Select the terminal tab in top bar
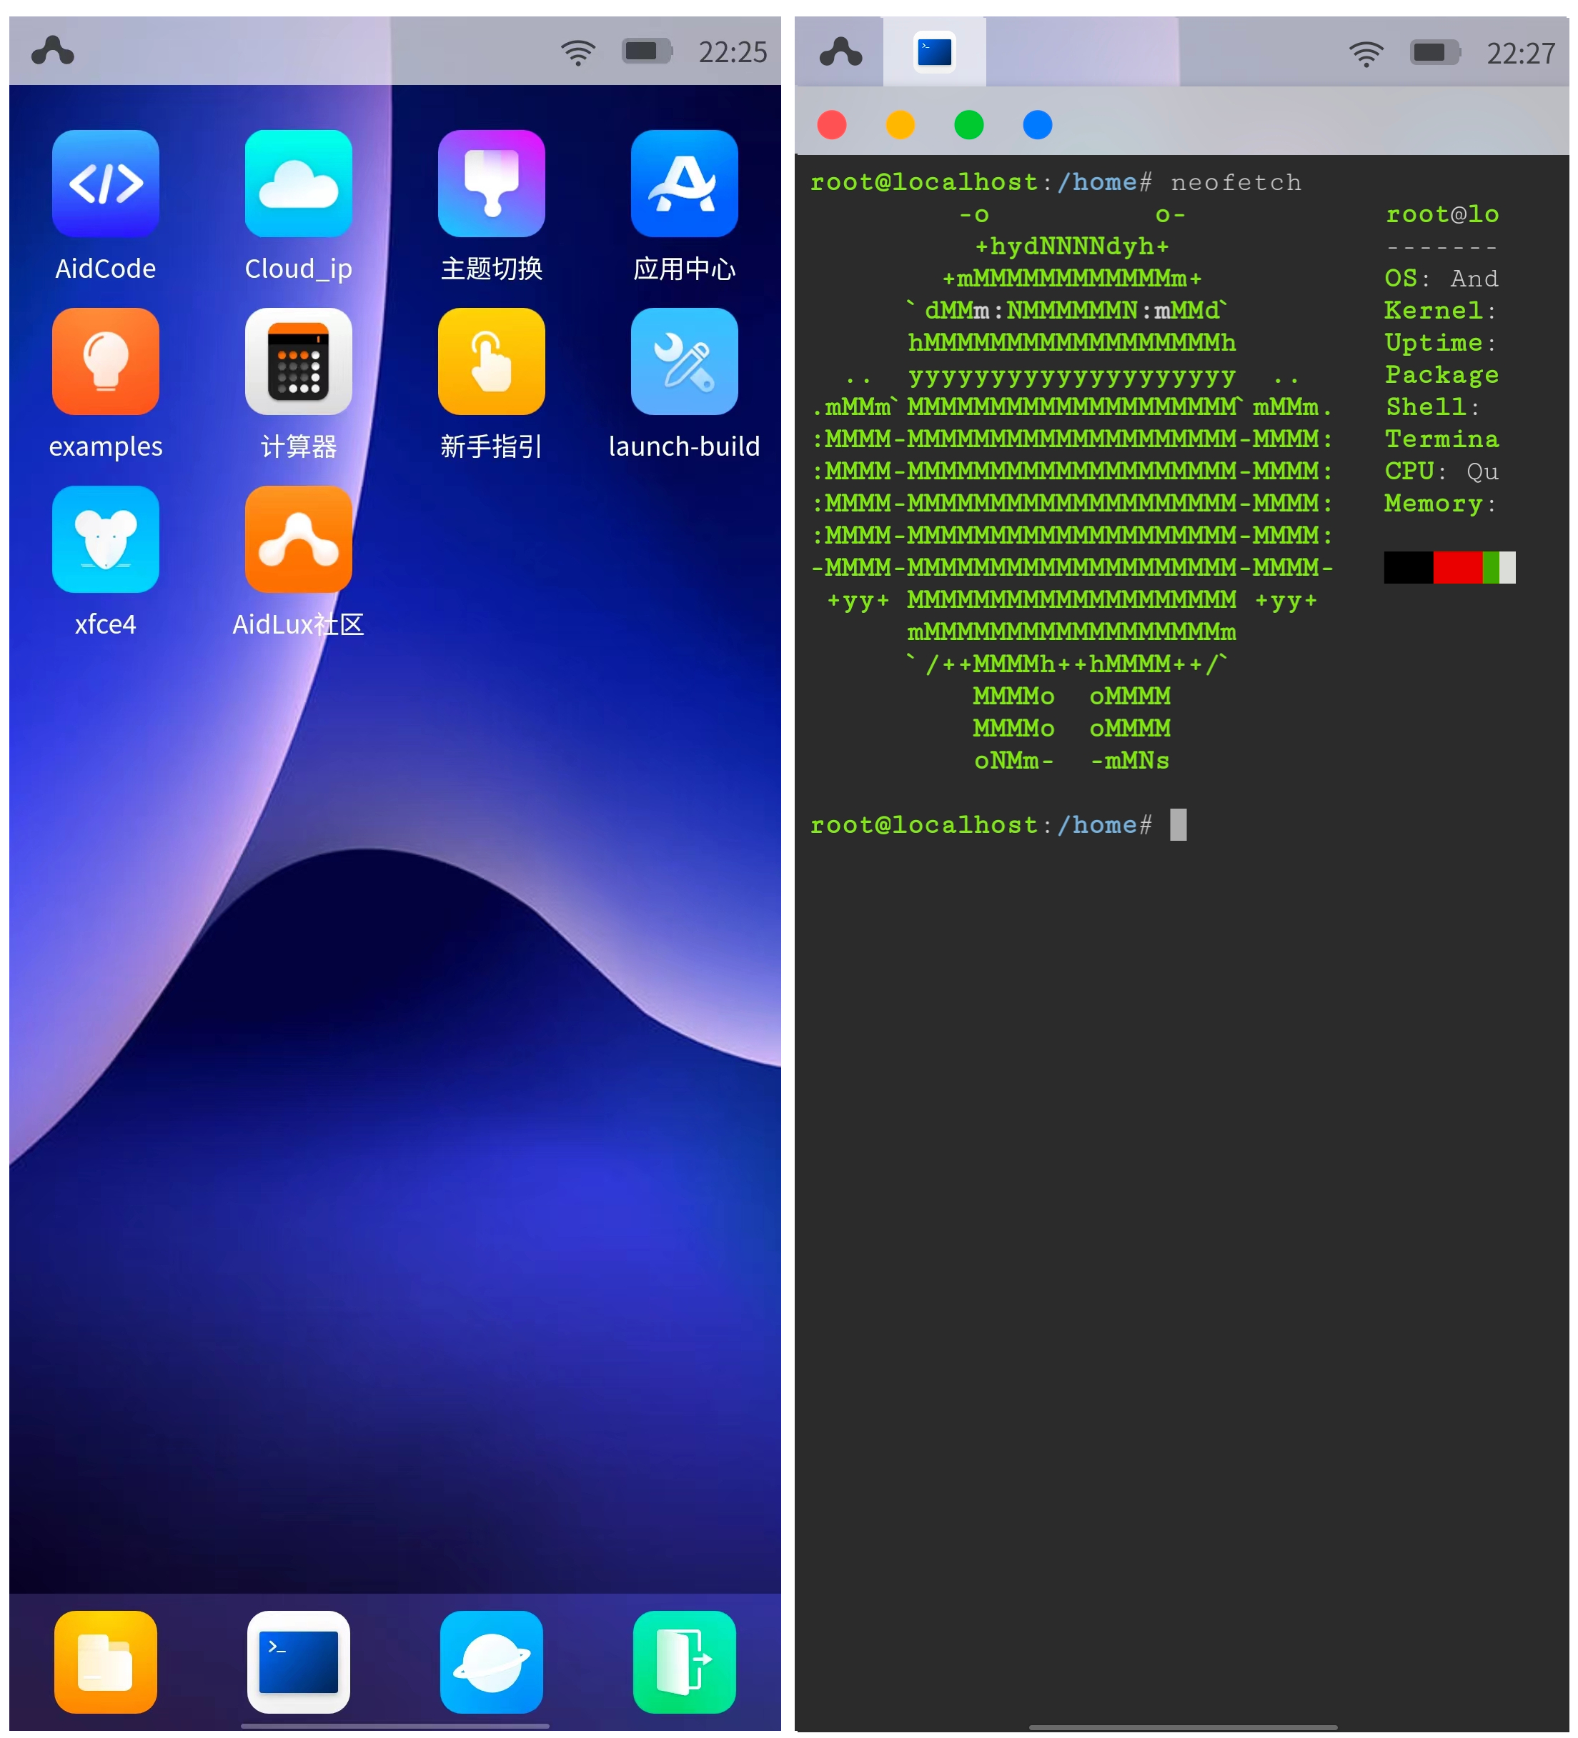 coord(934,51)
